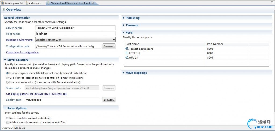Select Use workspace metadata radio option

(7, 73)
